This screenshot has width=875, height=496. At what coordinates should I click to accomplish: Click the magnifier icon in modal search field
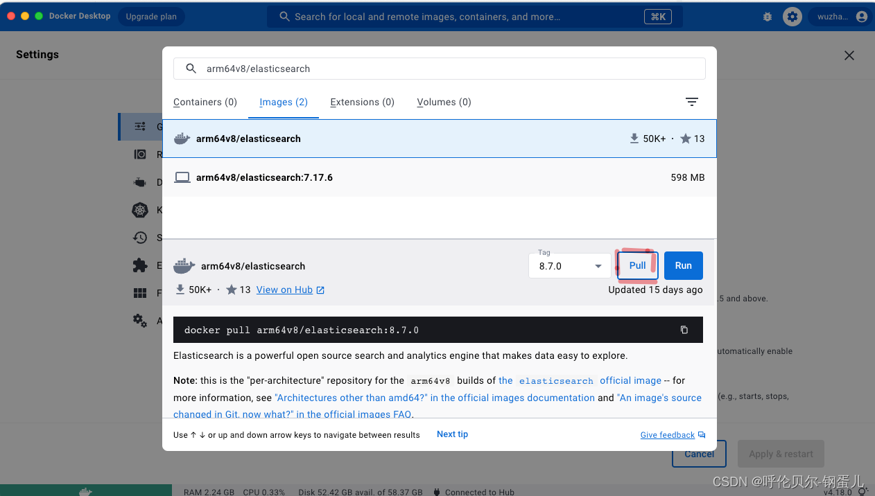[x=191, y=69]
